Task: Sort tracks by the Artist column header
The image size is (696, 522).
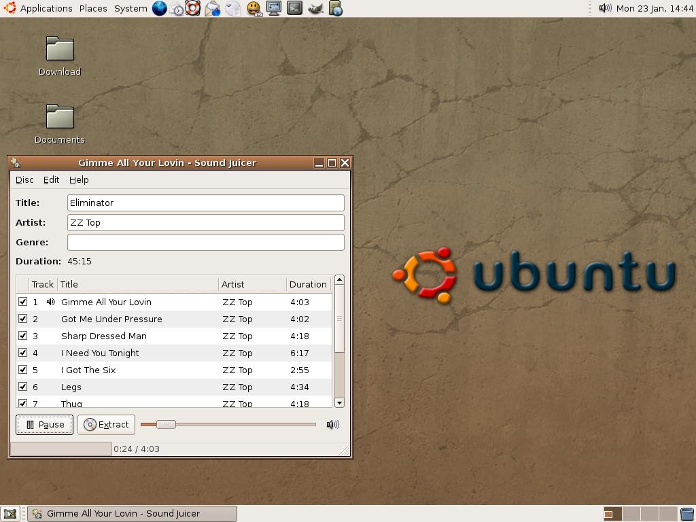Action: click(252, 285)
